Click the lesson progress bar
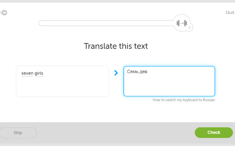The width and height of the screenshot is (235, 146). 106,23
